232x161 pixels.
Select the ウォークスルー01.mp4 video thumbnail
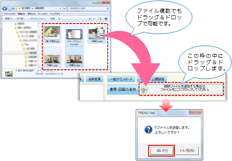coord(75,35)
